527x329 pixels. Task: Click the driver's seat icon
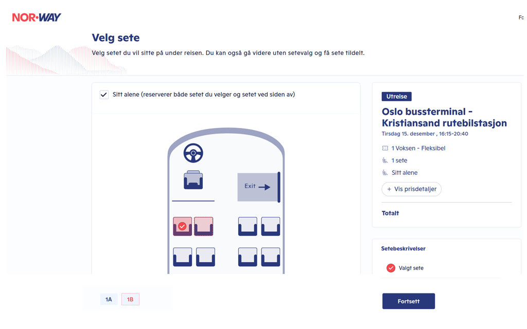click(x=194, y=180)
